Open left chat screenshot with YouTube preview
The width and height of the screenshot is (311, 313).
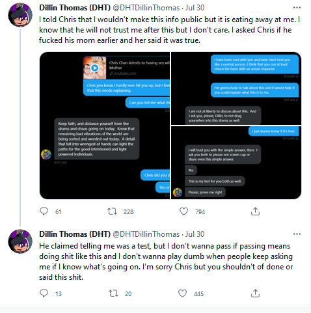[105, 126]
